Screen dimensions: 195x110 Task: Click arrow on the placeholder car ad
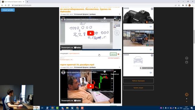click(x=151, y=73)
